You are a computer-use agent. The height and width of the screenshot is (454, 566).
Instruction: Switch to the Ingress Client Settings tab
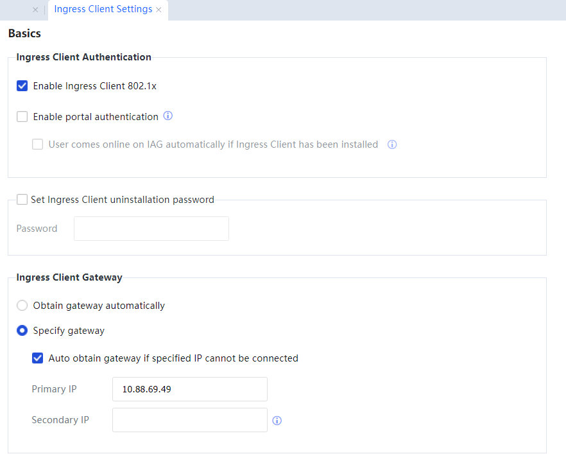(103, 10)
